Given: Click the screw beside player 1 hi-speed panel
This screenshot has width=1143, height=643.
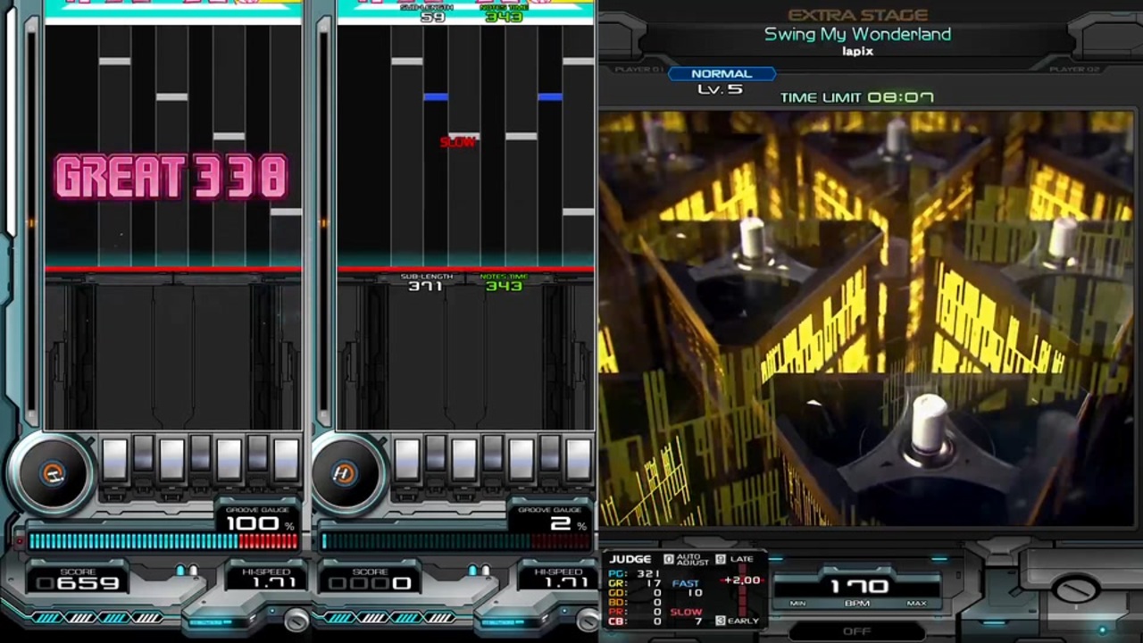Looking at the screenshot, I should [296, 619].
